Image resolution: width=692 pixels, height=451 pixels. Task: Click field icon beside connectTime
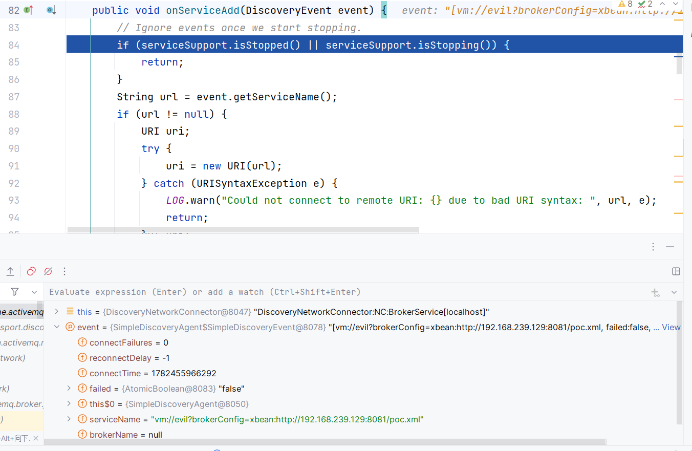[x=82, y=373]
